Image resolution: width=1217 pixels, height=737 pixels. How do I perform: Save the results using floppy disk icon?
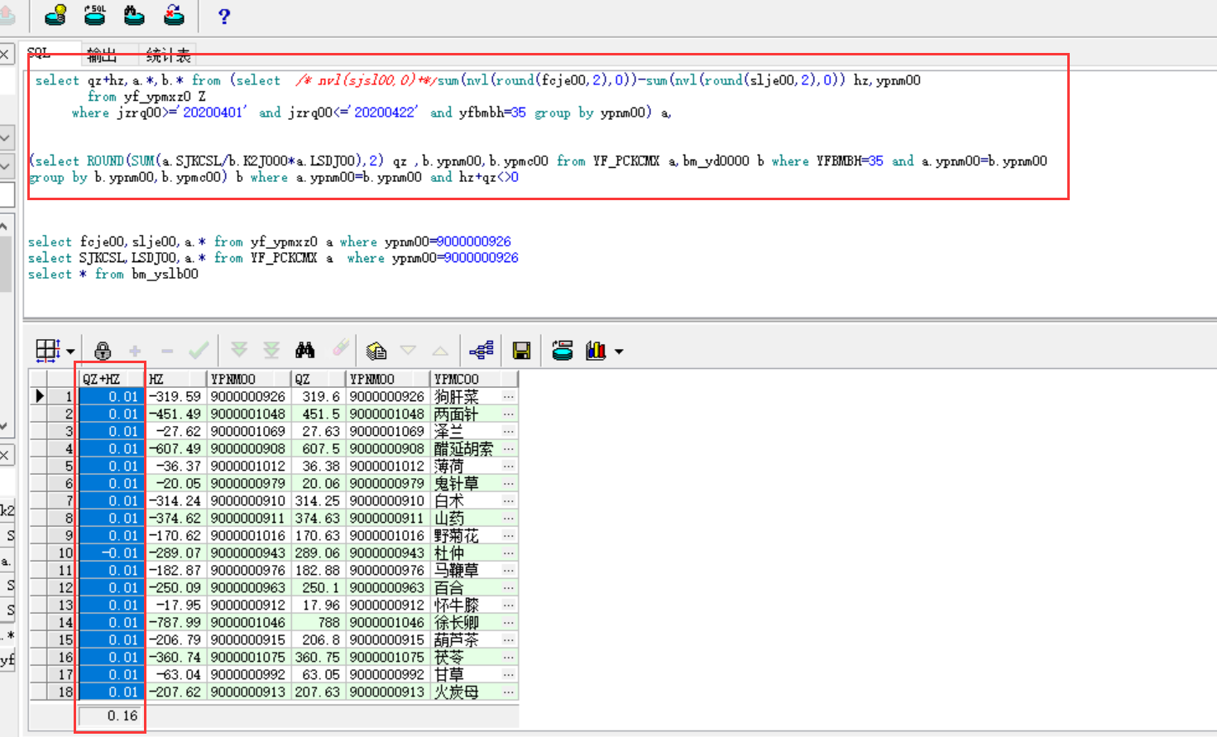pos(521,351)
